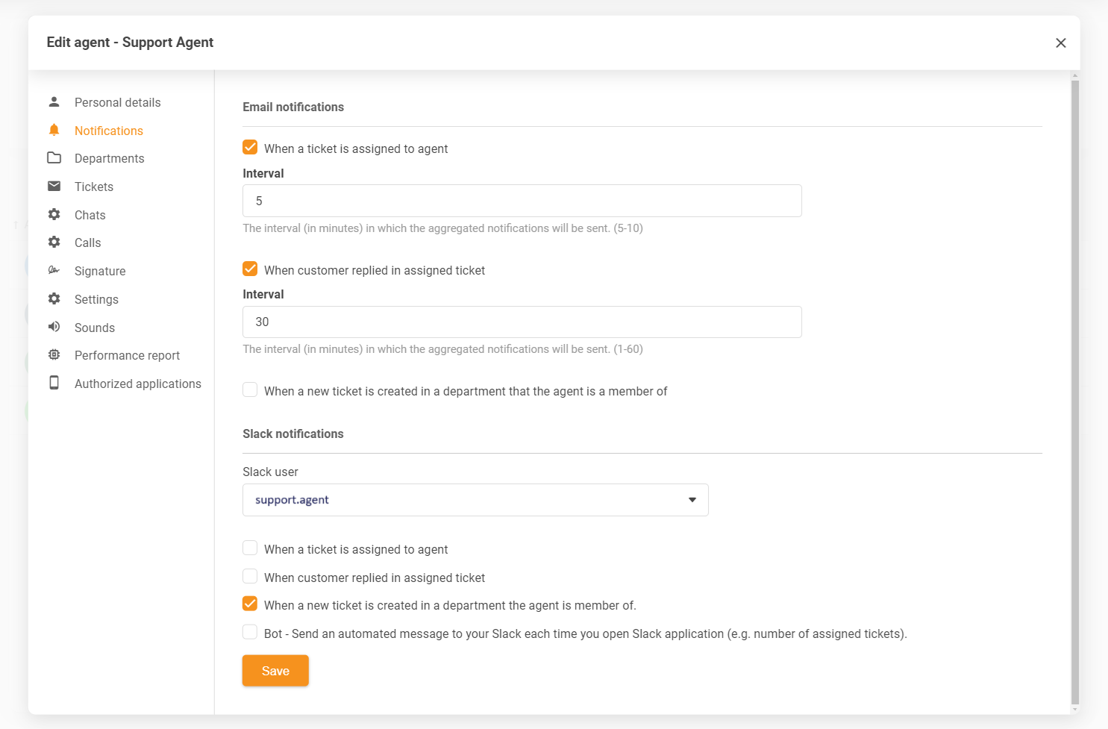Click the vertical scrollbar of the dialog
Screen dimensions: 1108x729
1074,388
